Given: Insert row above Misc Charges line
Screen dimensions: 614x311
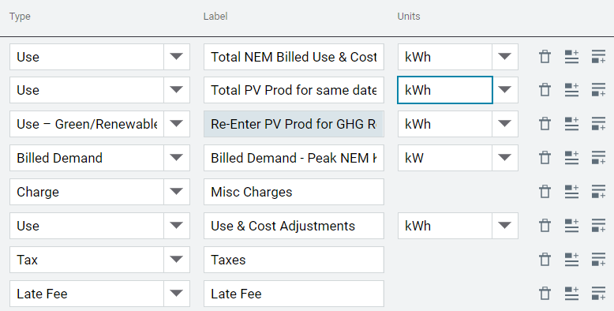Looking at the screenshot, I should (571, 192).
